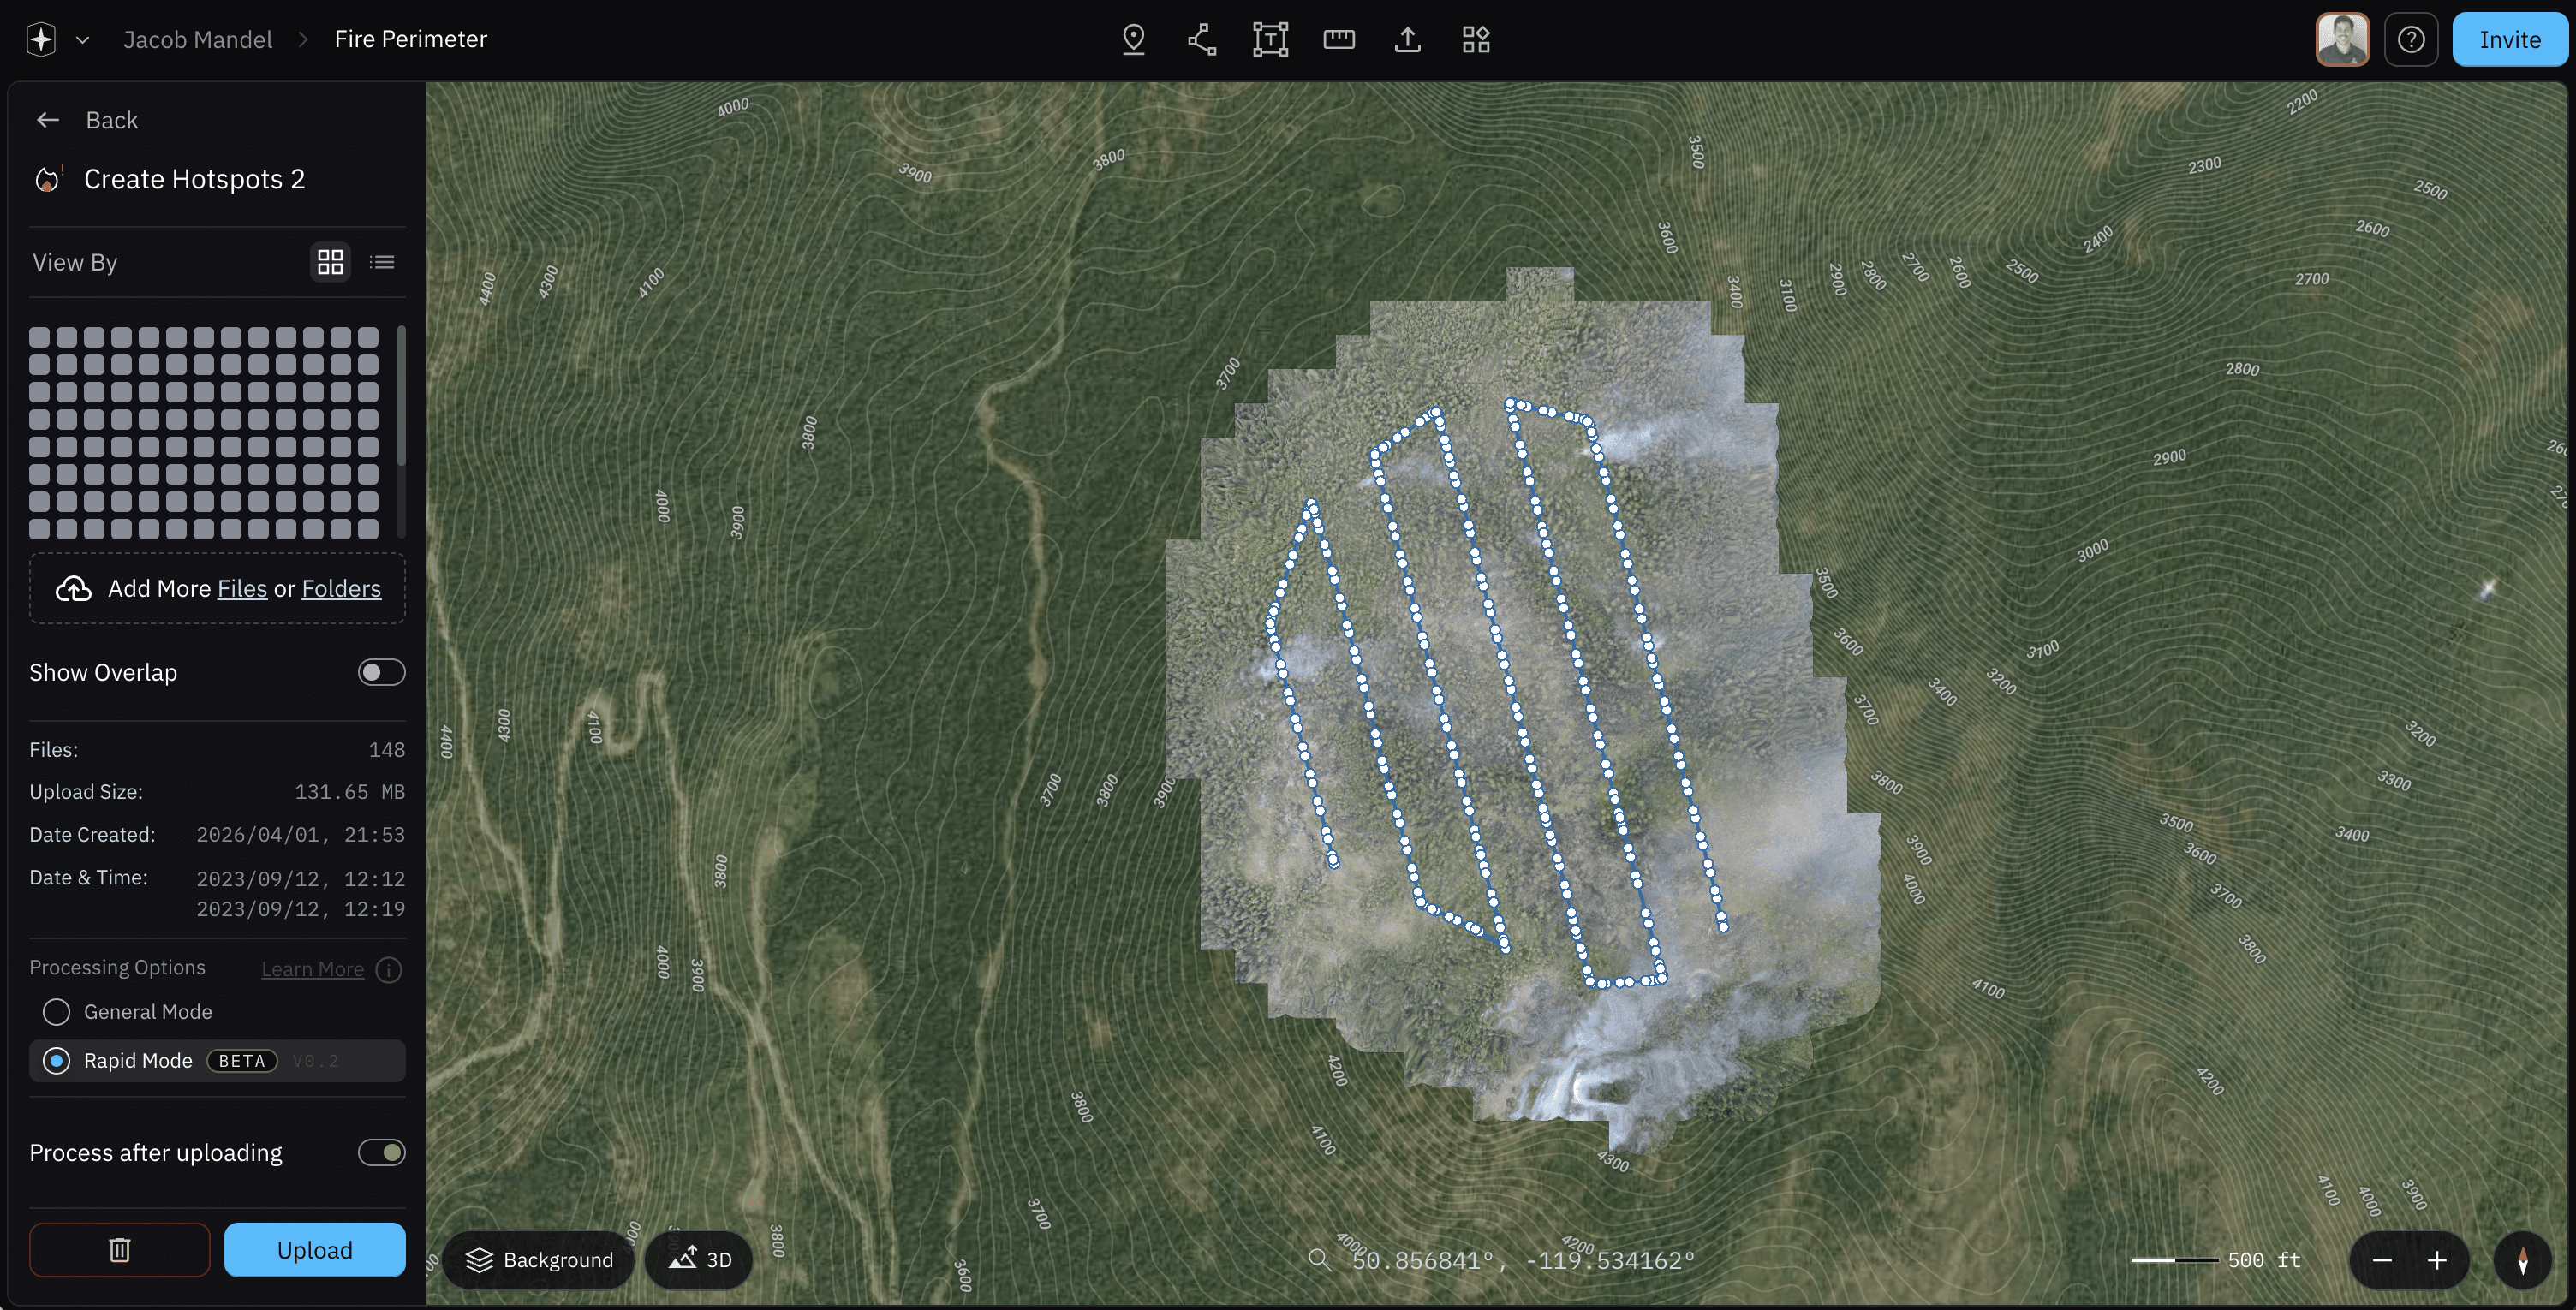Switch to list view layout

tap(382, 262)
